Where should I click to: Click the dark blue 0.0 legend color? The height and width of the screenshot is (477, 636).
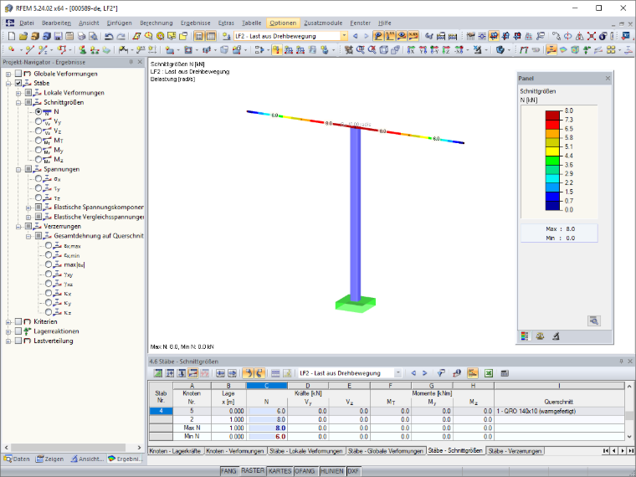click(x=552, y=205)
